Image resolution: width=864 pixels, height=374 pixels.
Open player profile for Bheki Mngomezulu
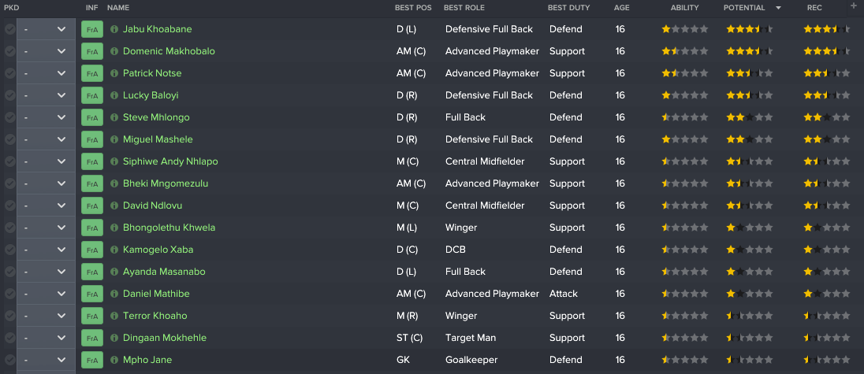166,183
